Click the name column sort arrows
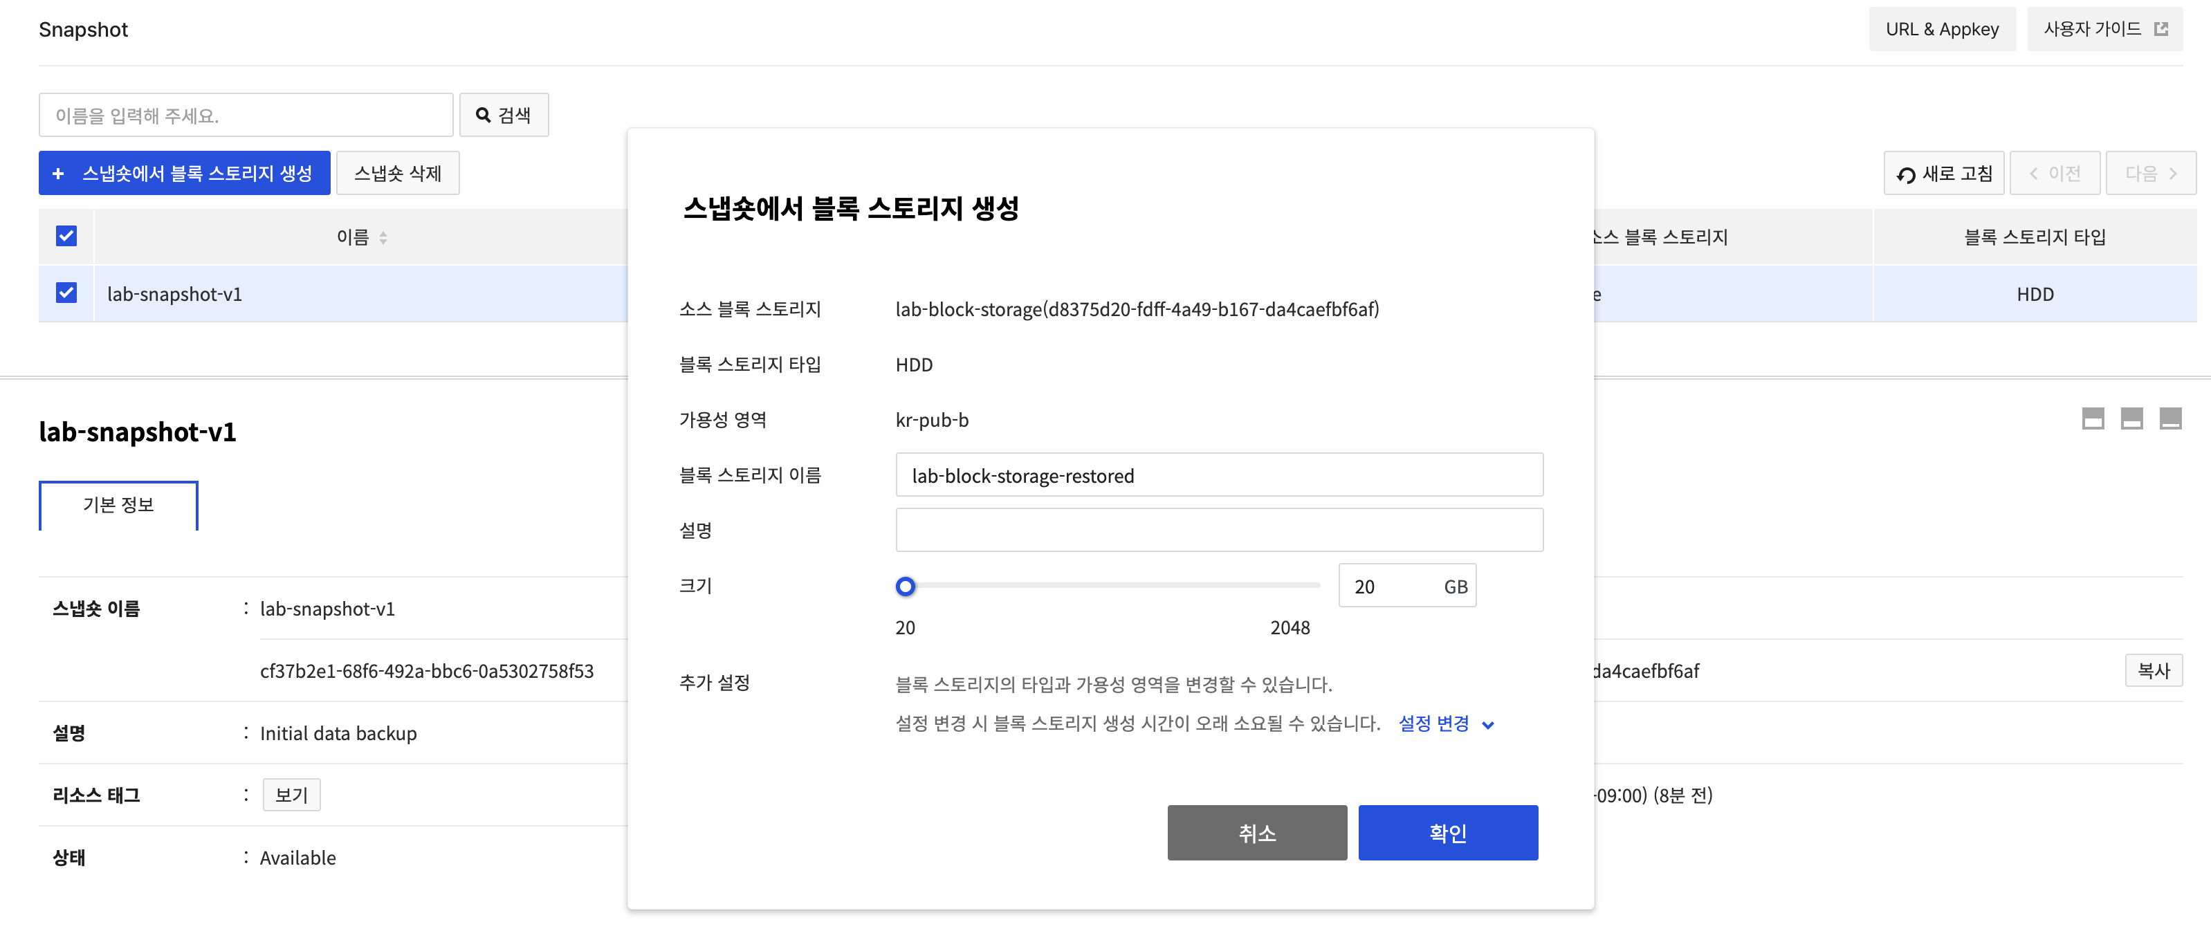 coord(383,238)
